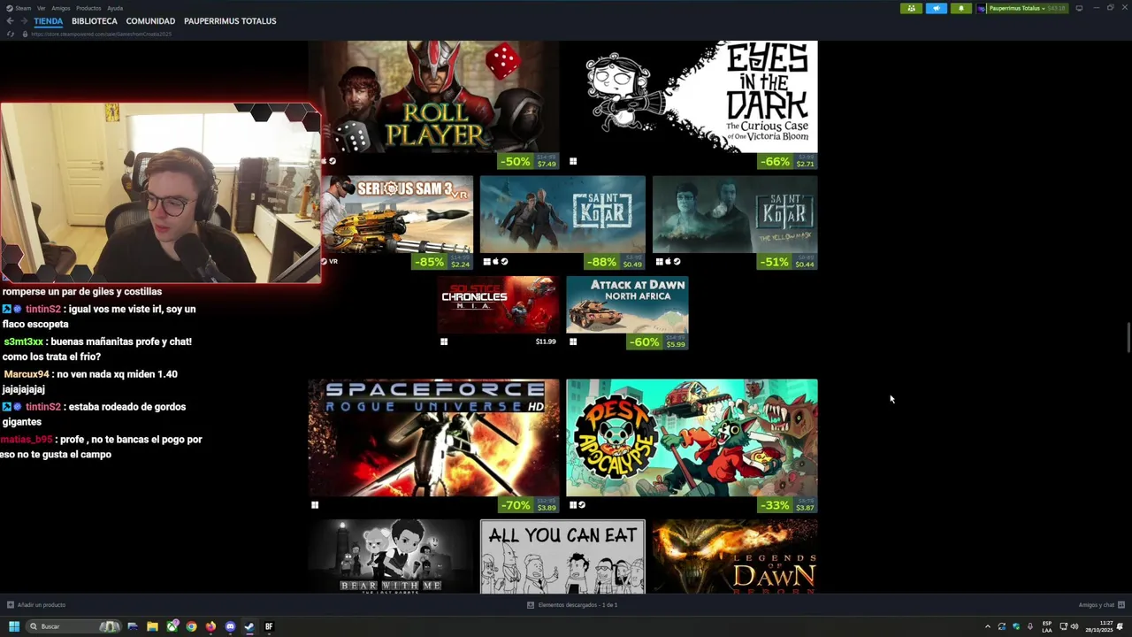
Task: Go forward with the Steam forward arrow
Action: coord(23,20)
